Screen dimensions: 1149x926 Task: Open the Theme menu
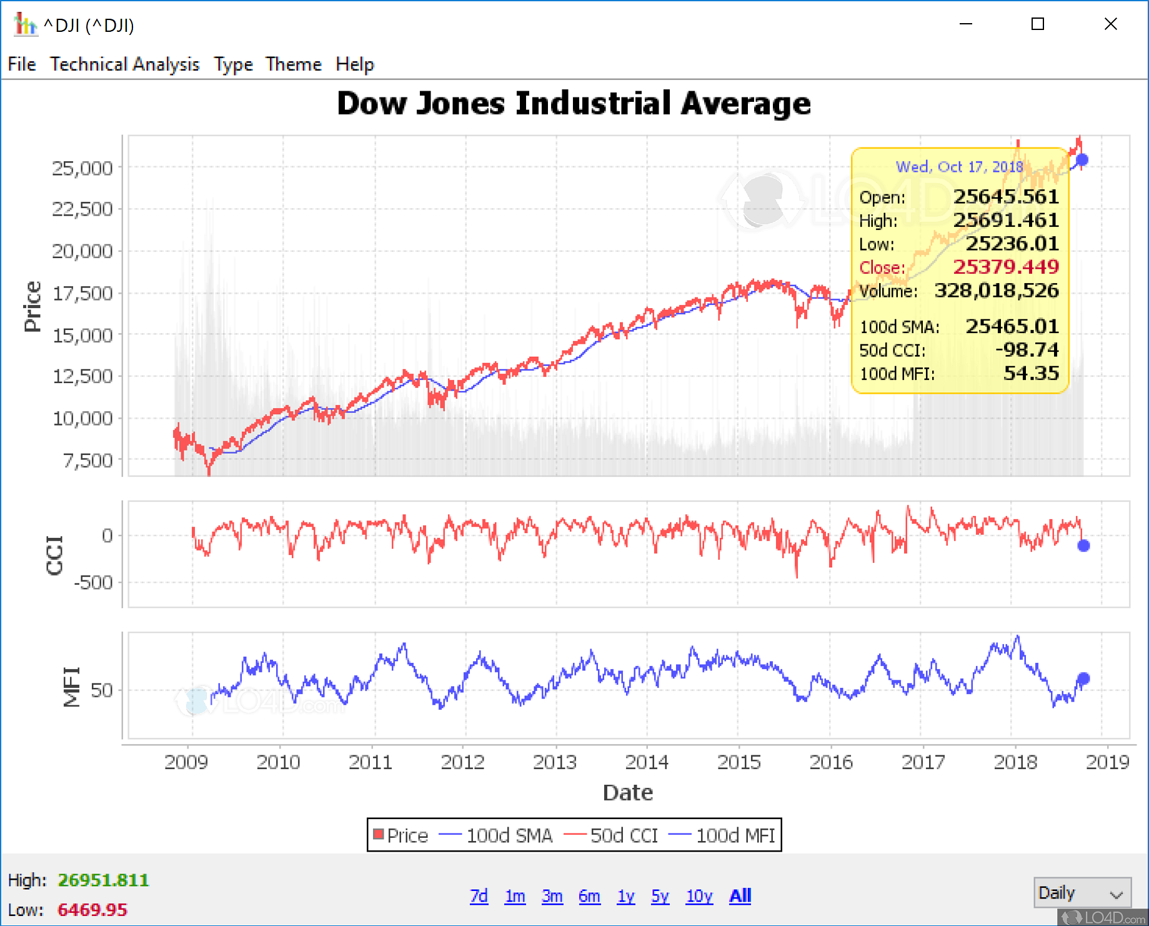pyautogui.click(x=293, y=64)
